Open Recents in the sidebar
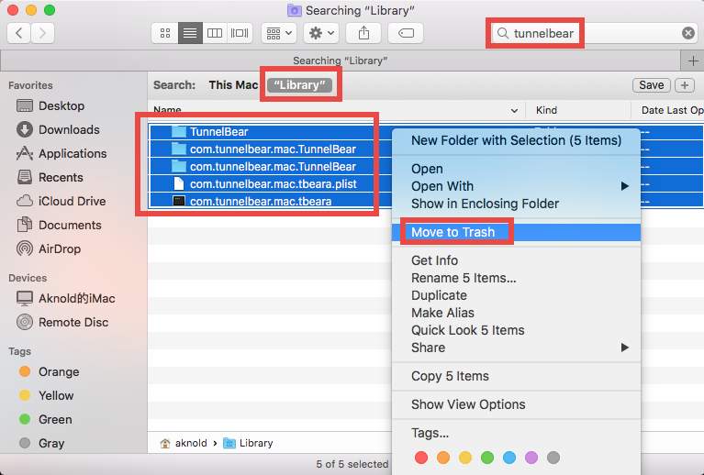Image resolution: width=704 pixels, height=475 pixels. click(50, 177)
